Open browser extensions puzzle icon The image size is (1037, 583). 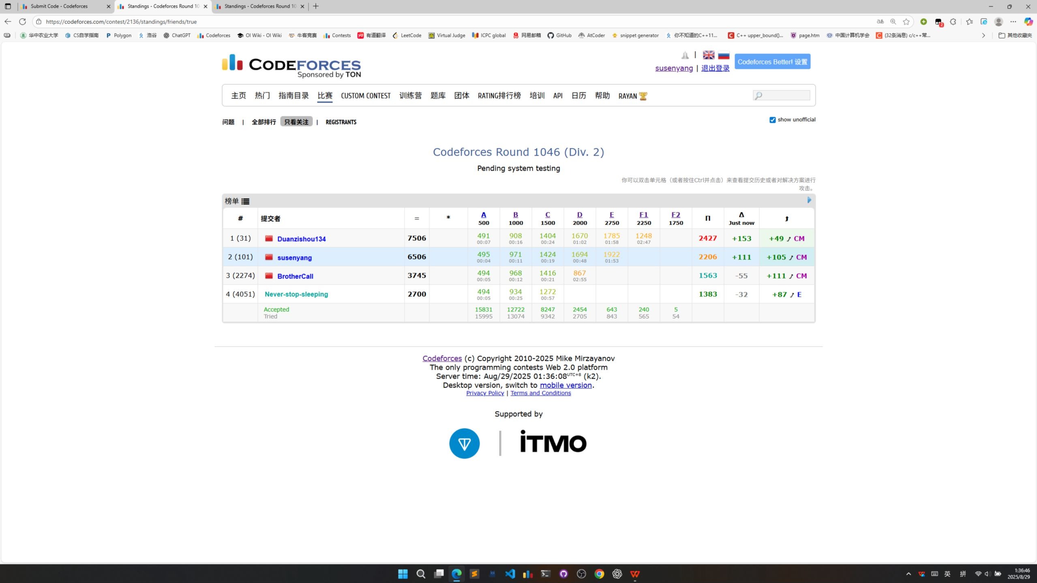[953, 21]
